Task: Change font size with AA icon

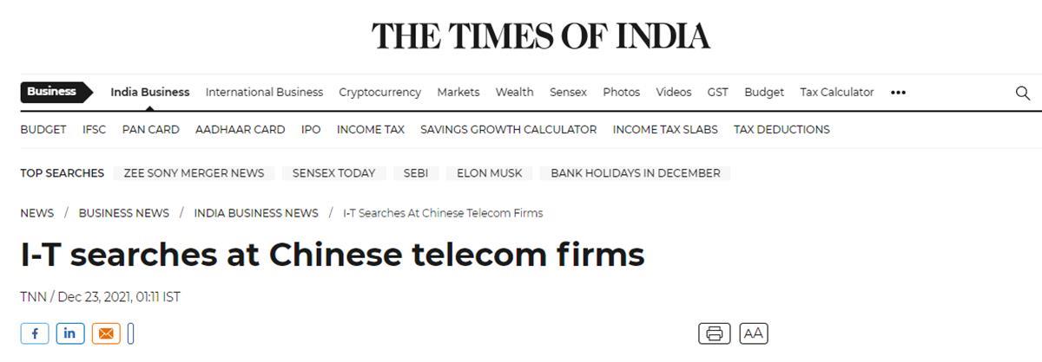Action: click(754, 333)
